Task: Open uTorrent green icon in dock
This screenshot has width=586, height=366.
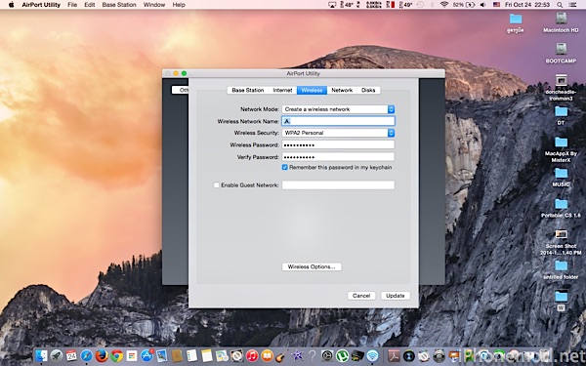Action: point(342,356)
